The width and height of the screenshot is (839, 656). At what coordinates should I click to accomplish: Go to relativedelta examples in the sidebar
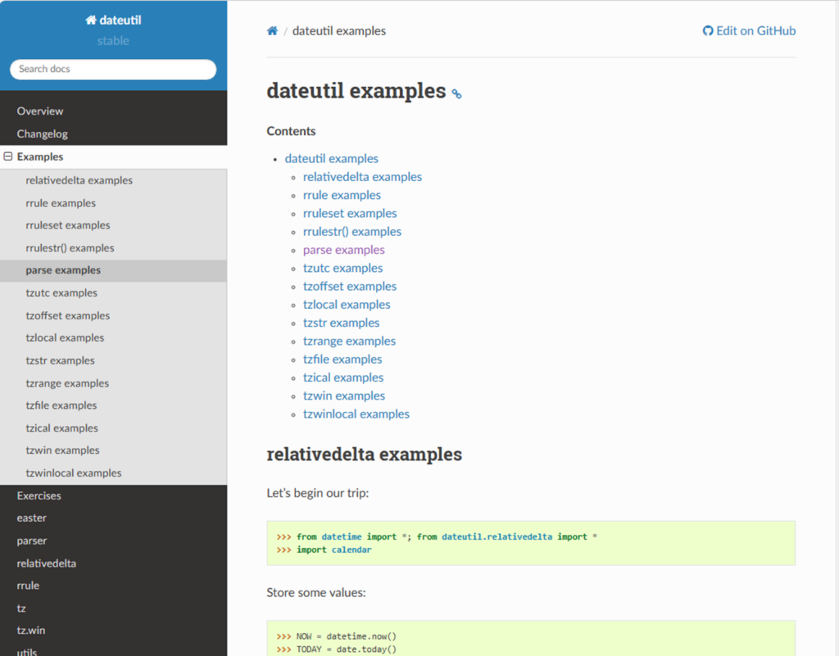click(x=79, y=180)
